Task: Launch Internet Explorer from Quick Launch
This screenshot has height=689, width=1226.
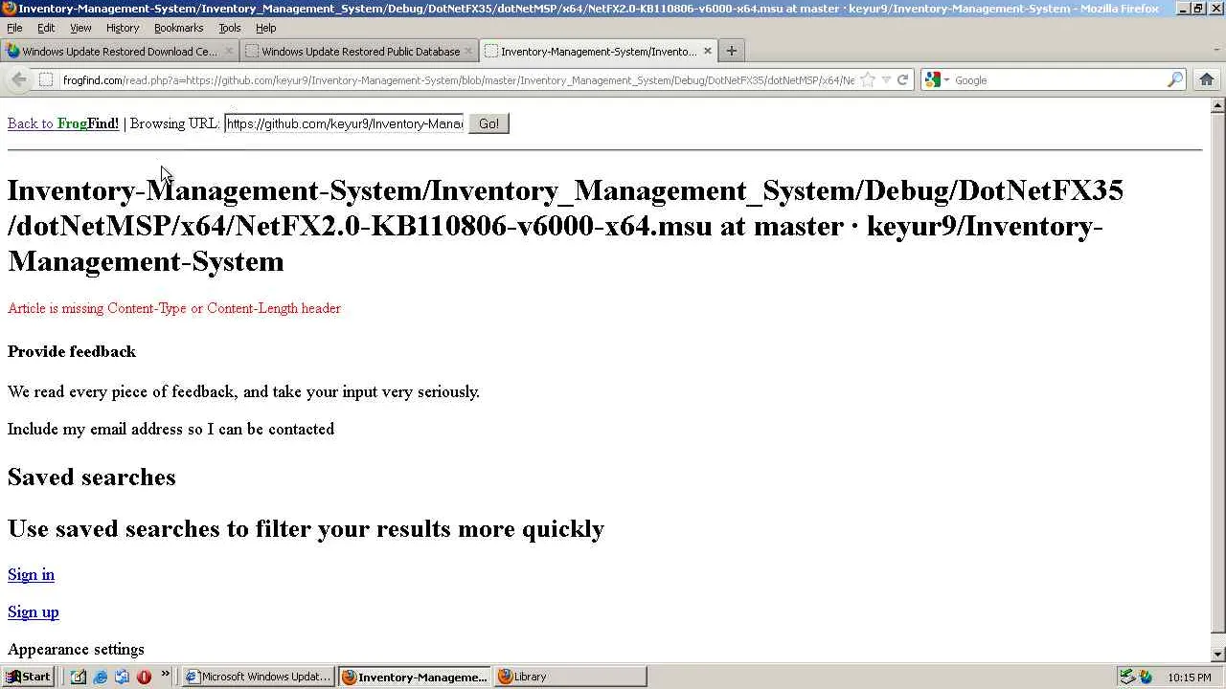Action: (x=100, y=677)
